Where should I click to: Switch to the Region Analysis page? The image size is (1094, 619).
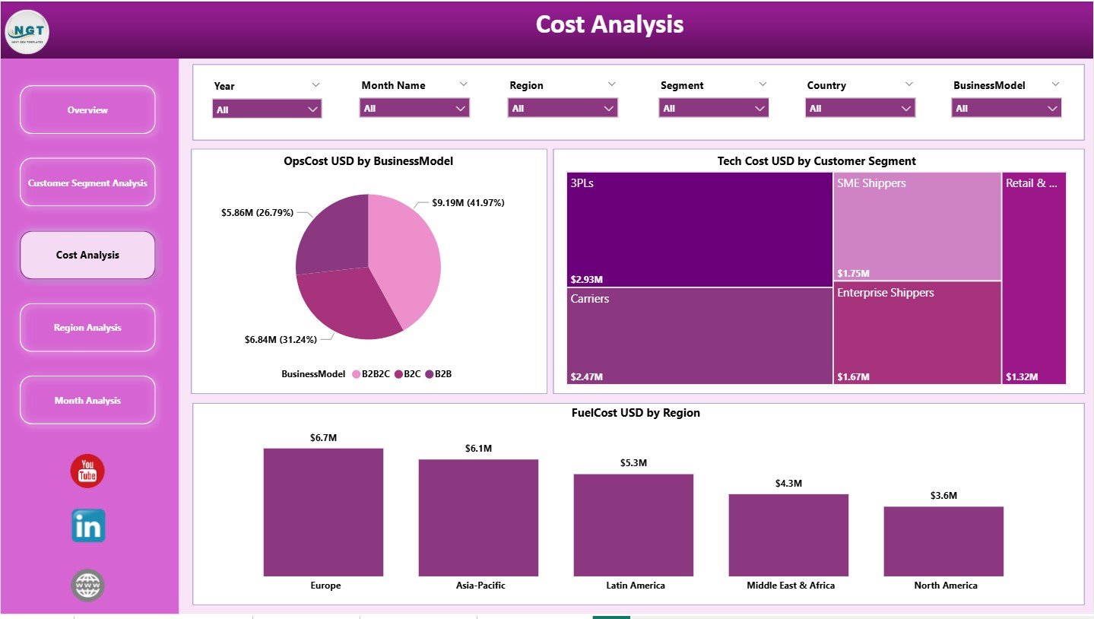[87, 327]
